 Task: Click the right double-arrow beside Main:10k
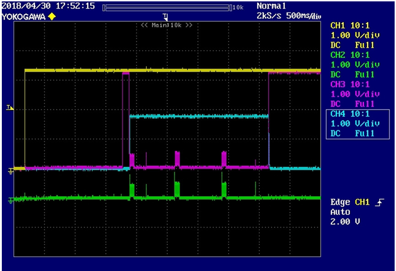pos(189,25)
